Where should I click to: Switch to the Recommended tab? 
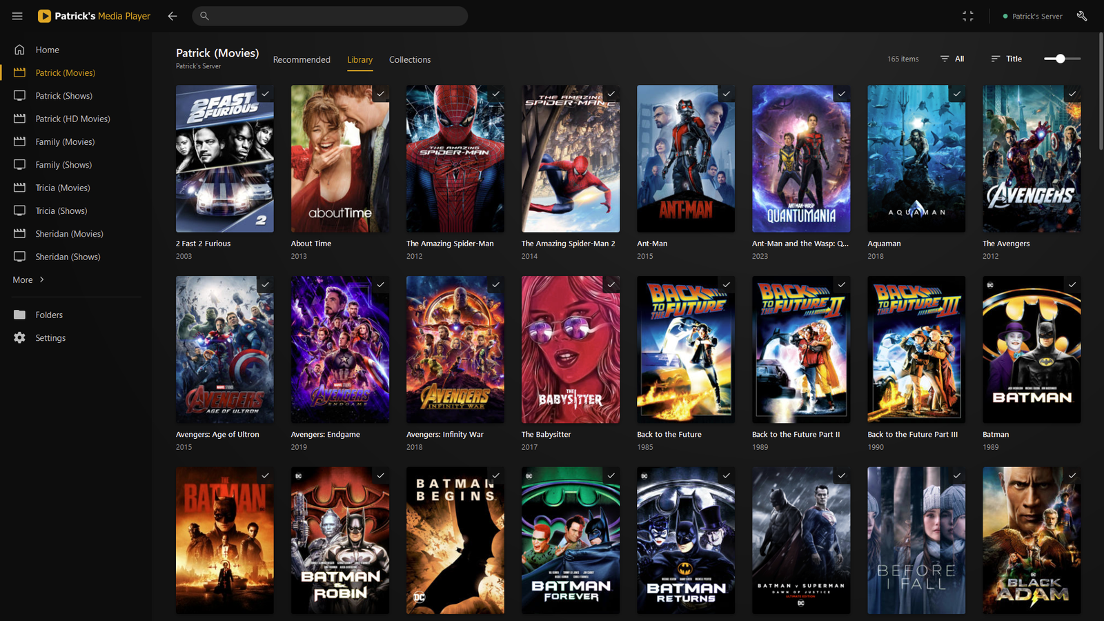pyautogui.click(x=302, y=59)
